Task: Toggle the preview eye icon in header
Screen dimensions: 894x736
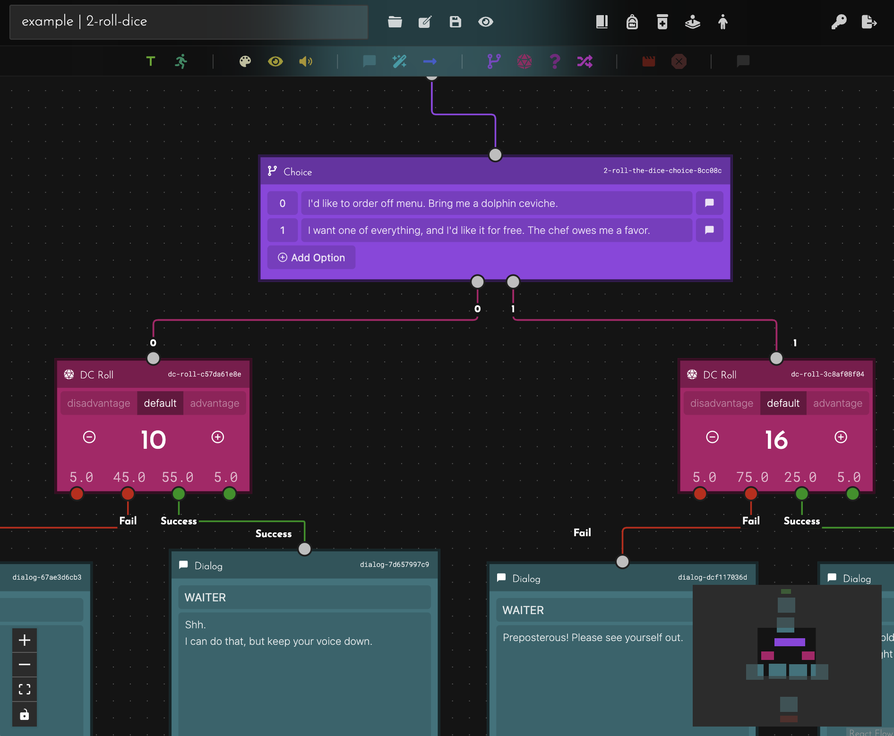Action: [485, 22]
